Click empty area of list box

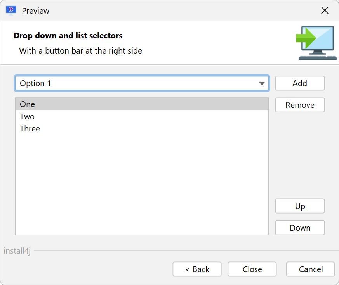142,183
